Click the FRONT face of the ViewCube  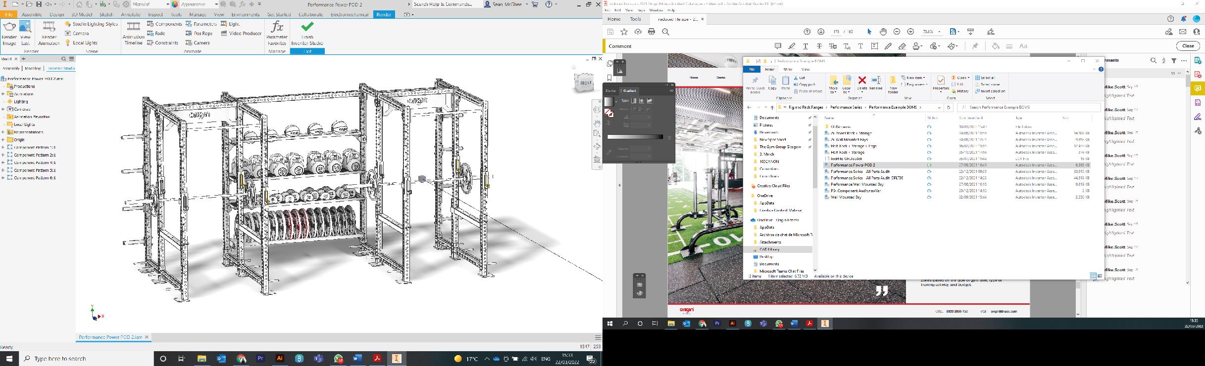585,83
